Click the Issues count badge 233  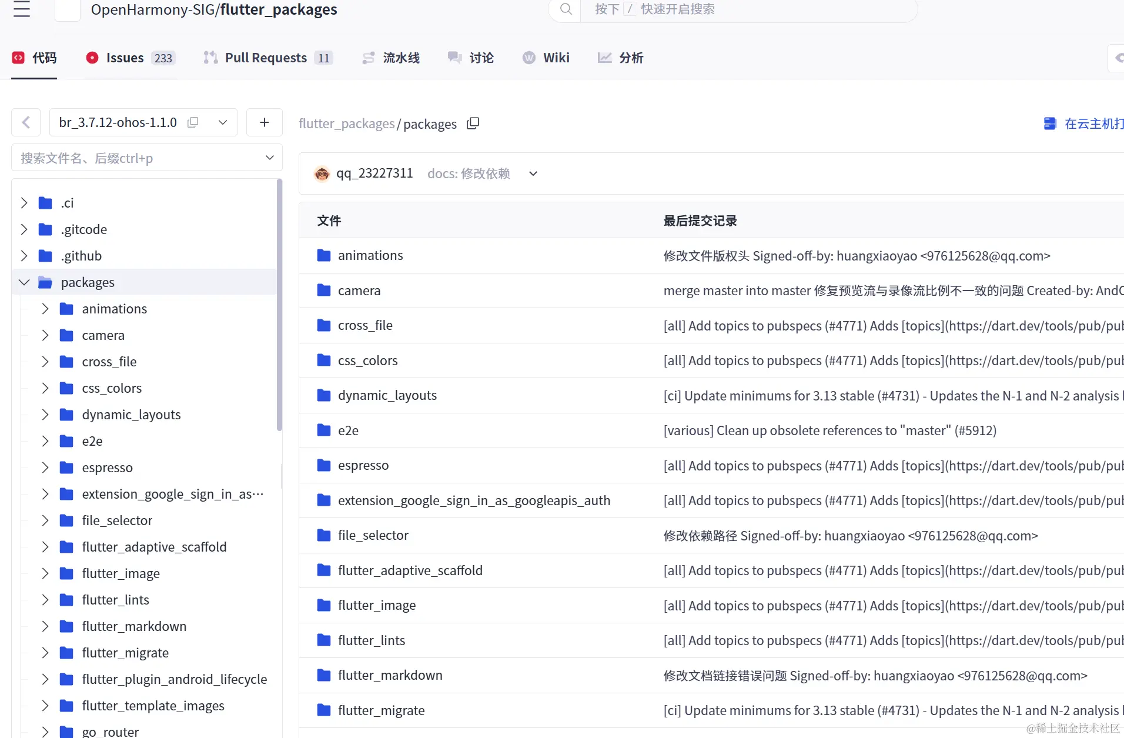point(163,58)
